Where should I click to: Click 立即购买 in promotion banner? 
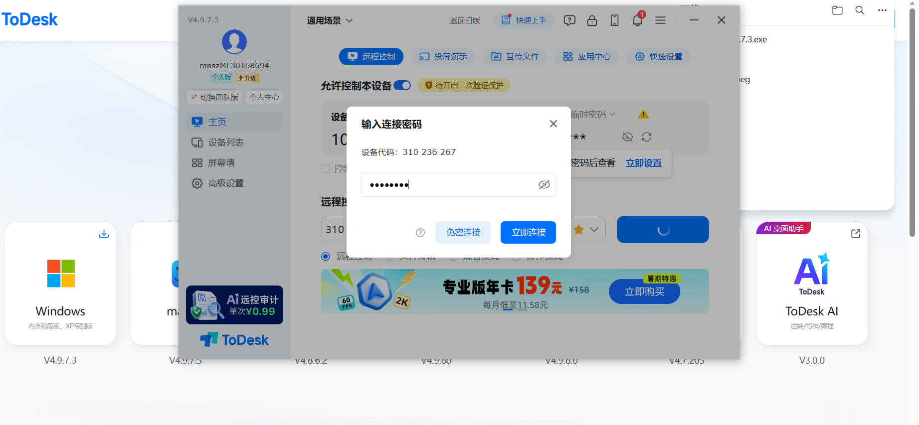[644, 291]
